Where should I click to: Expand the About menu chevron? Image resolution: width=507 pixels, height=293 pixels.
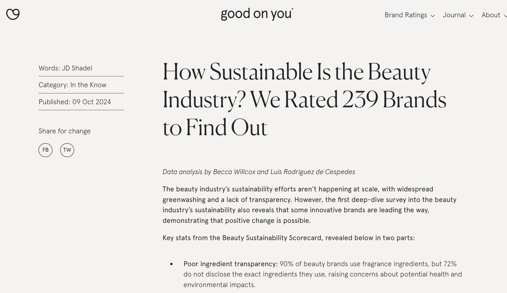click(505, 16)
